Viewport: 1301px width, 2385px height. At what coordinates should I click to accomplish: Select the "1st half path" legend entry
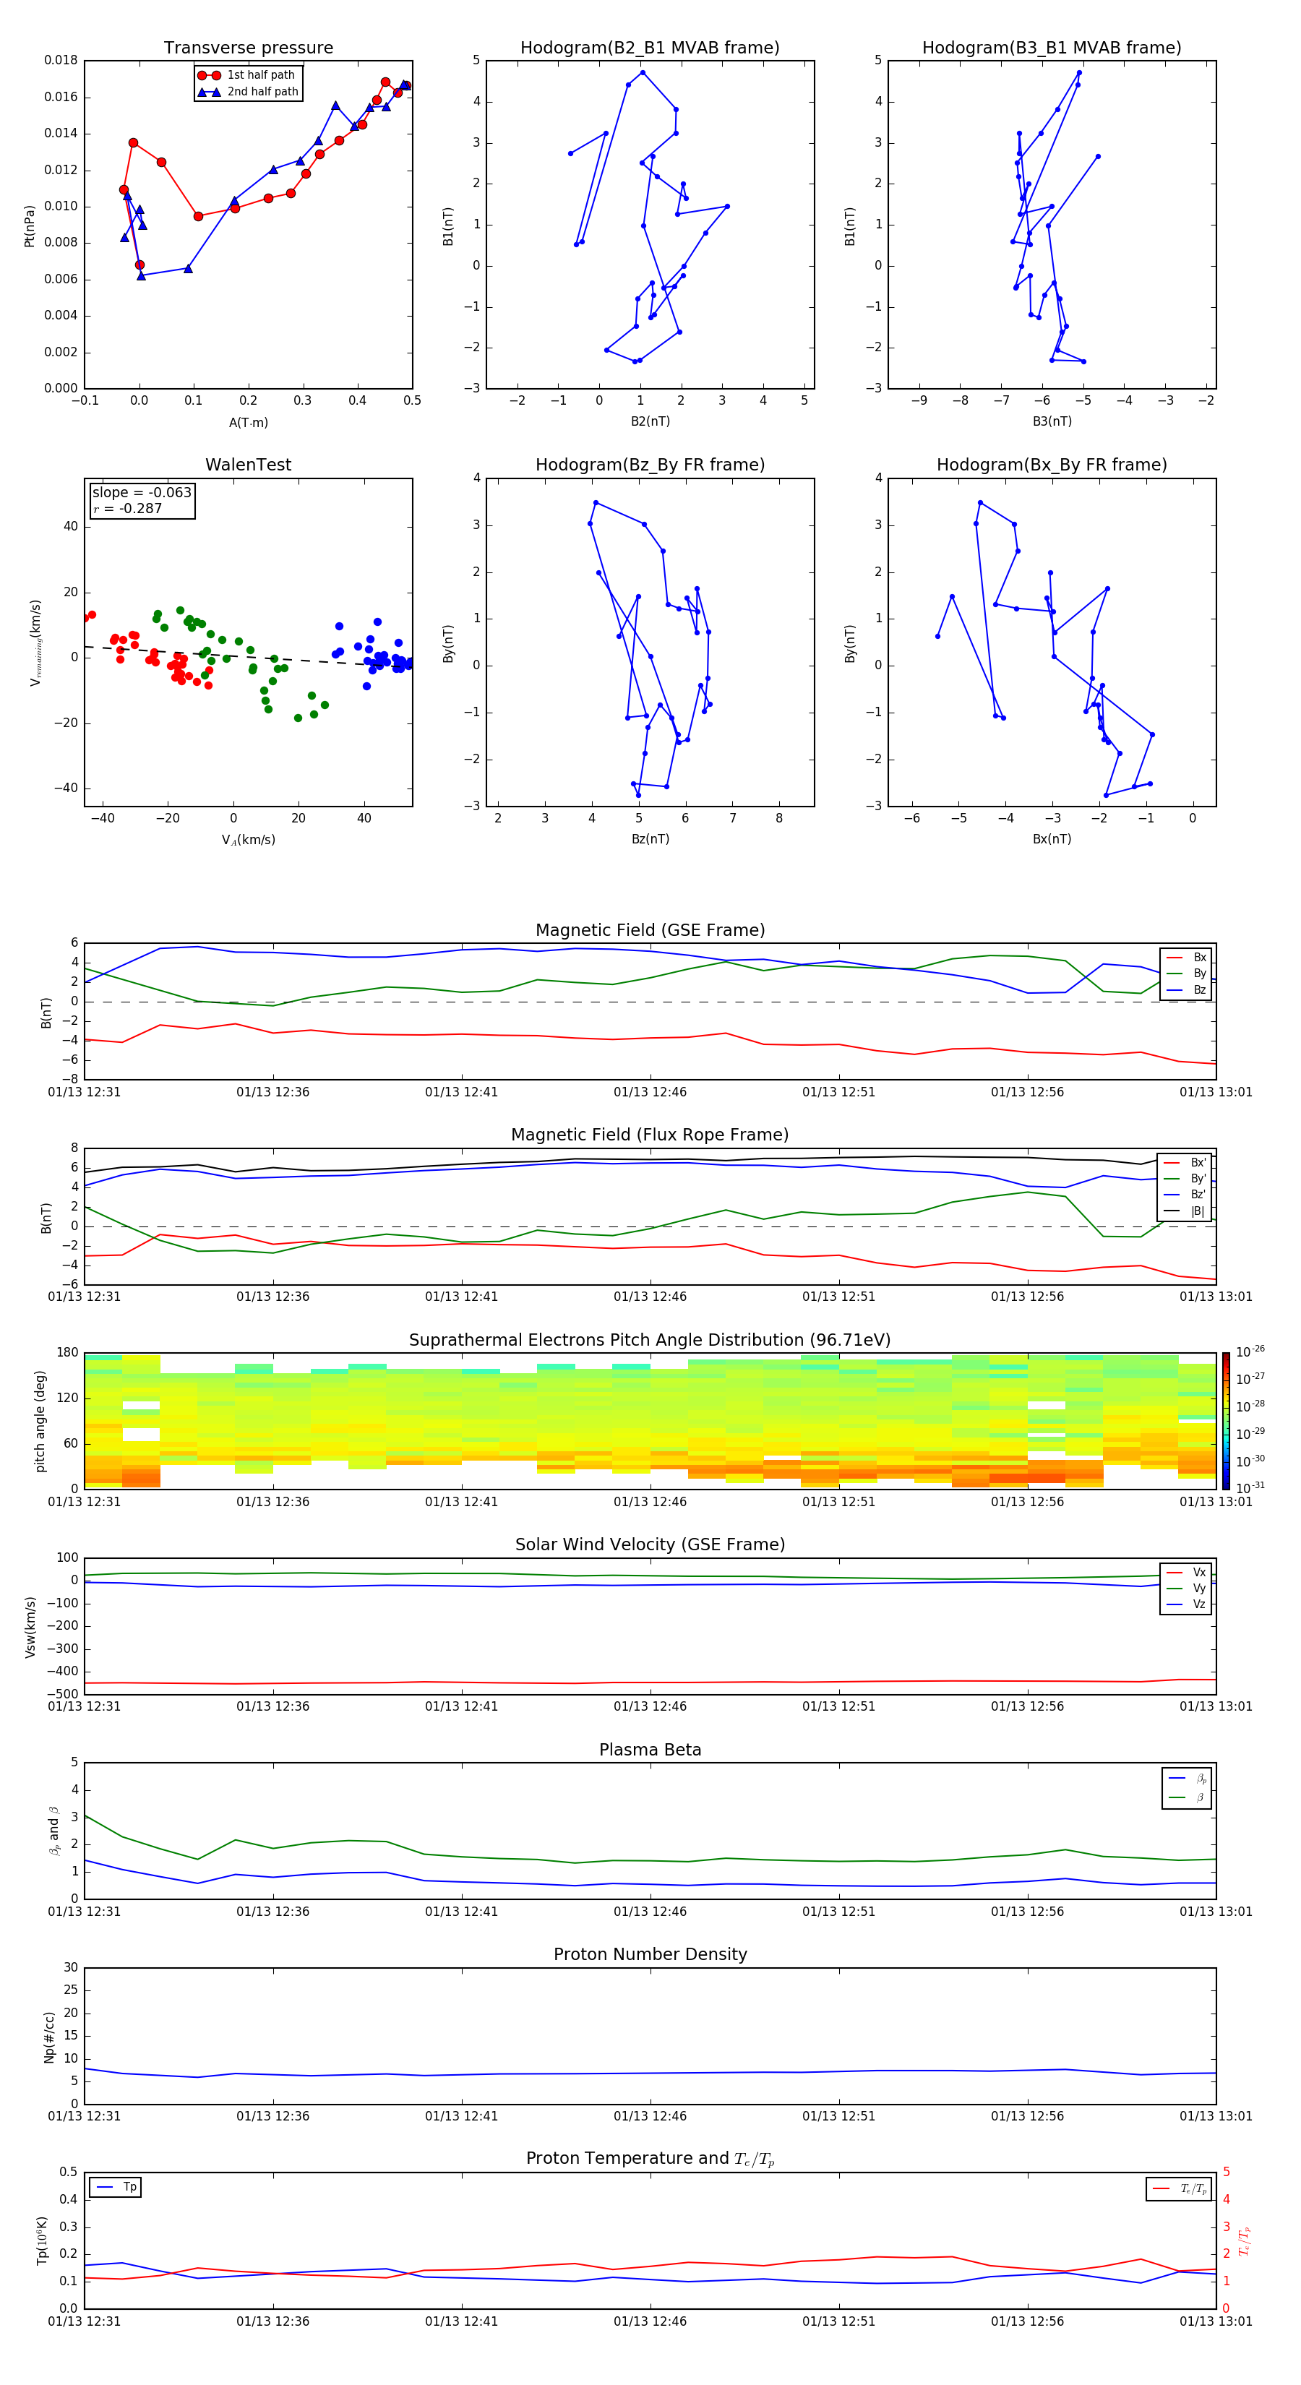coord(247,75)
